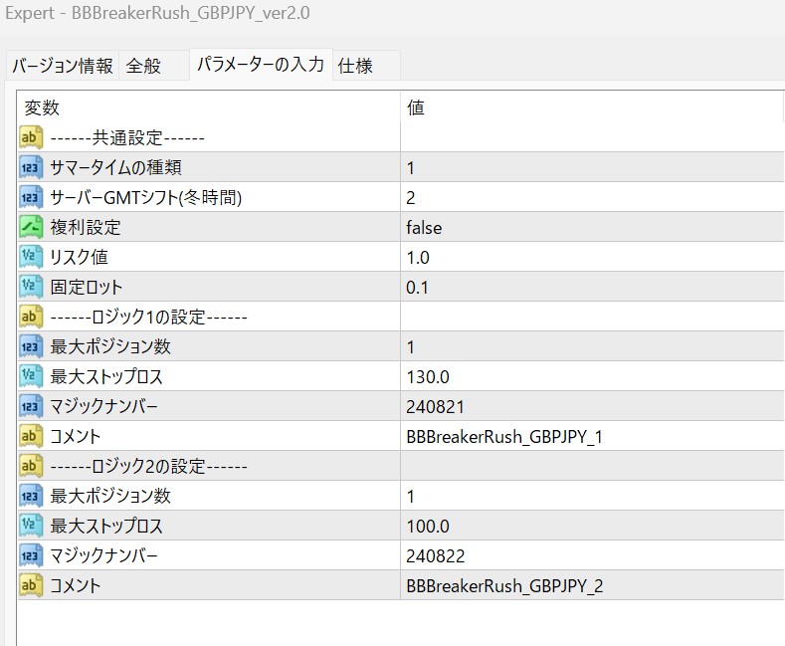Click the 123 icon of マジックナンバー 240821 row
785x646 pixels.
31,406
